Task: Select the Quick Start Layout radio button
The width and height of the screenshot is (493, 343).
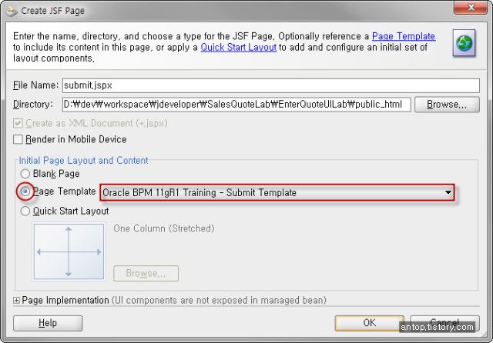Action: [x=25, y=211]
